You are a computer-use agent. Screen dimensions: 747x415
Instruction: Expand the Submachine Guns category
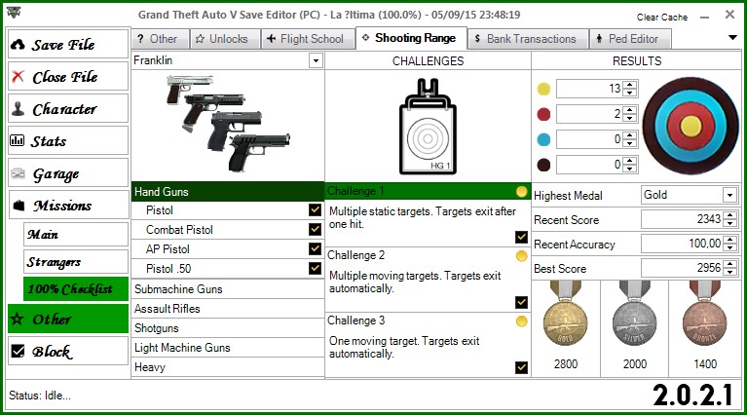click(x=228, y=288)
